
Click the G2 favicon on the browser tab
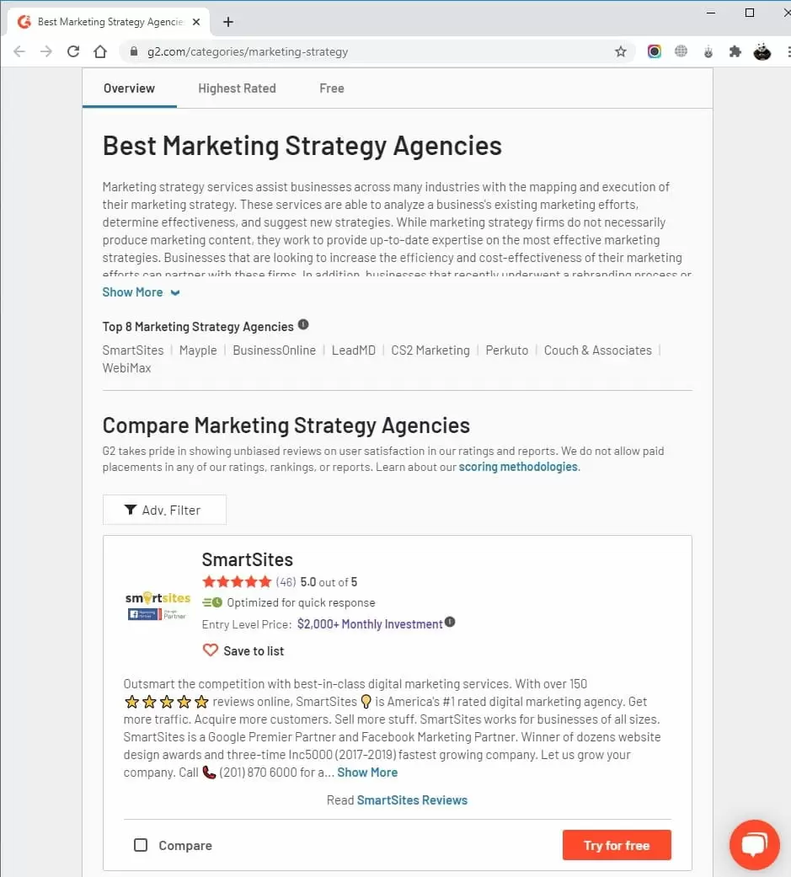[23, 23]
